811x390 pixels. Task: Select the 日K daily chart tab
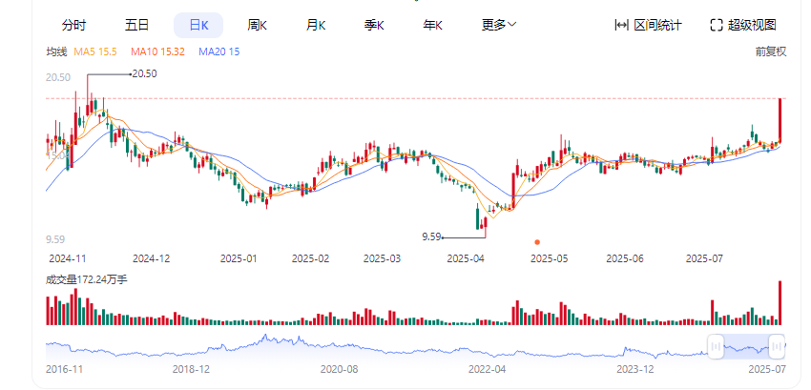click(x=198, y=25)
